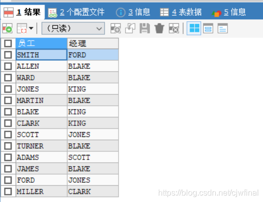Viewport: 263px width, 202px height.
Task: Open the 5 信息 tab
Action: tap(229, 13)
